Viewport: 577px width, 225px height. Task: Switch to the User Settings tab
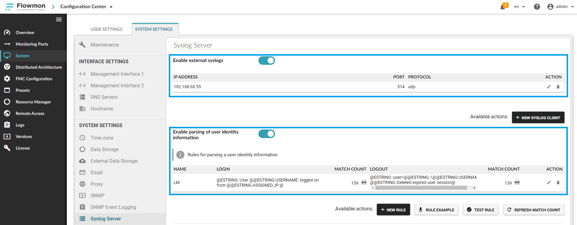pyautogui.click(x=106, y=29)
